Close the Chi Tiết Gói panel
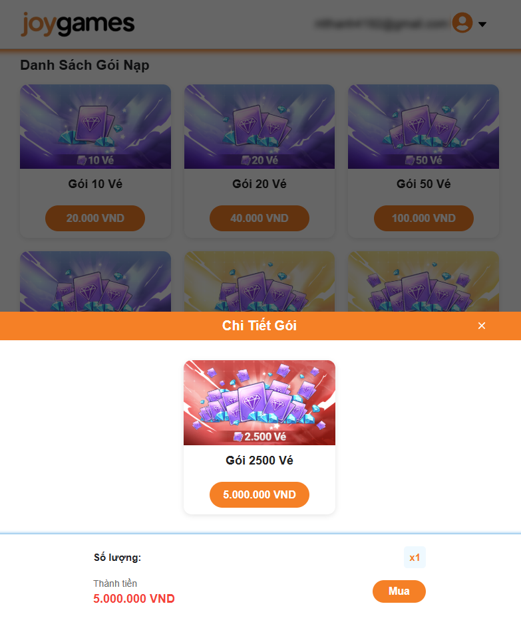Image resolution: width=521 pixels, height=630 pixels. [482, 326]
